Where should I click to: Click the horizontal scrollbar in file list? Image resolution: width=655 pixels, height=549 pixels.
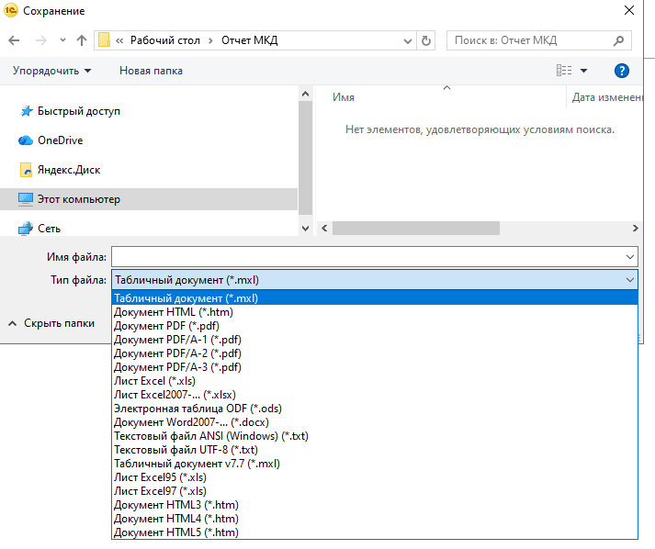[415, 229]
